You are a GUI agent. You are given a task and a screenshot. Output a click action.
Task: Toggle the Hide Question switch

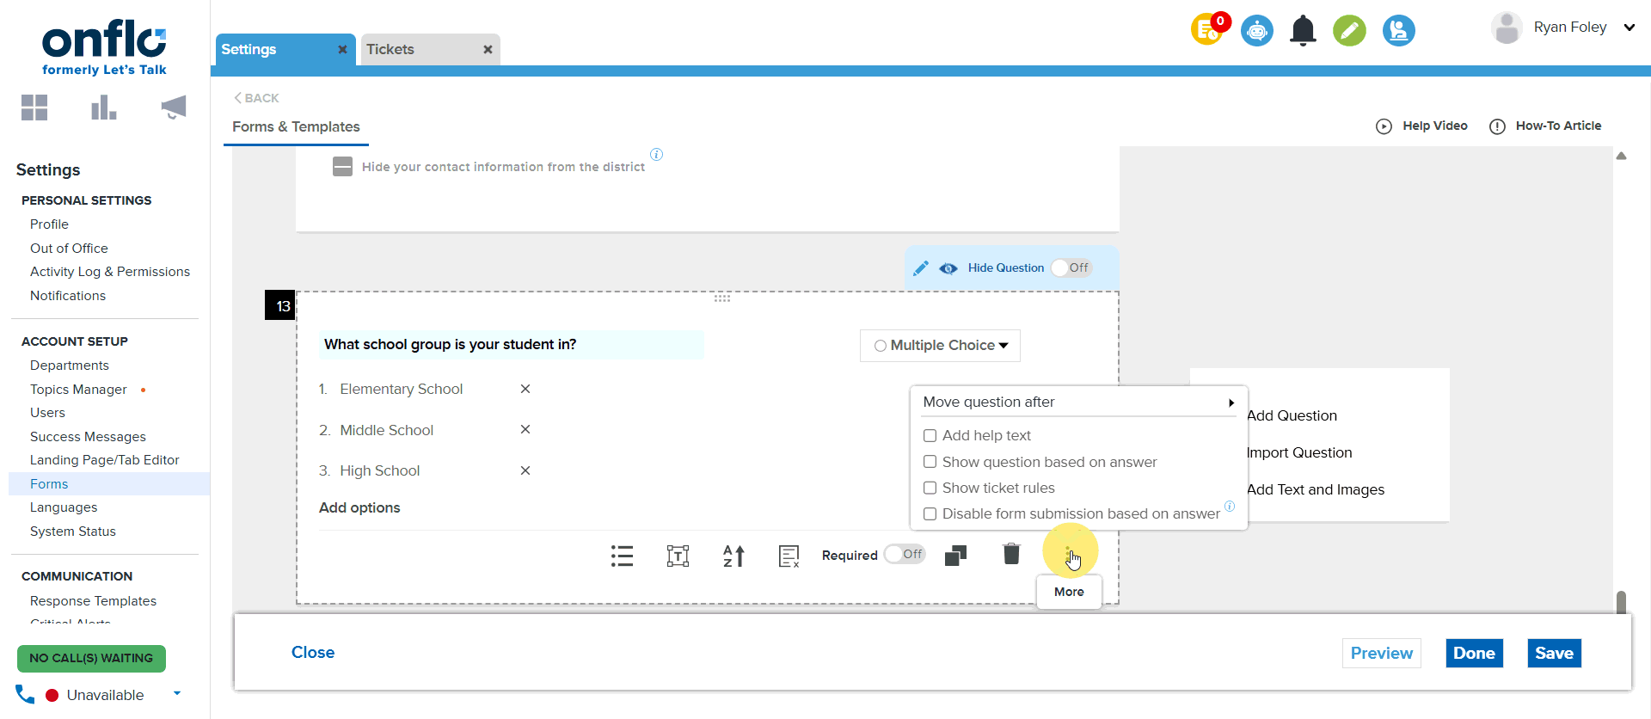pos(1071,268)
